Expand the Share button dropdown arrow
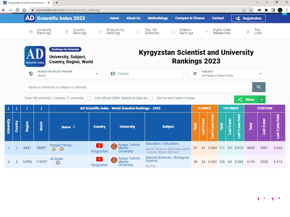The height and width of the screenshot is (217, 290). tap(262, 100)
